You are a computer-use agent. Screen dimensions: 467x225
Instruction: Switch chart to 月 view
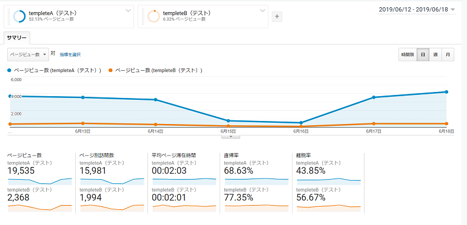448,54
